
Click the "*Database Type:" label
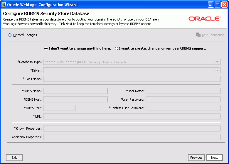(x=29, y=62)
